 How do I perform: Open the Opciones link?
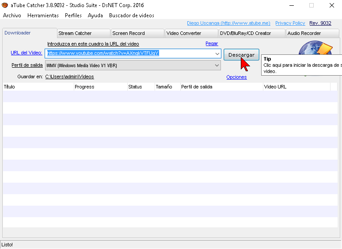coord(236,77)
